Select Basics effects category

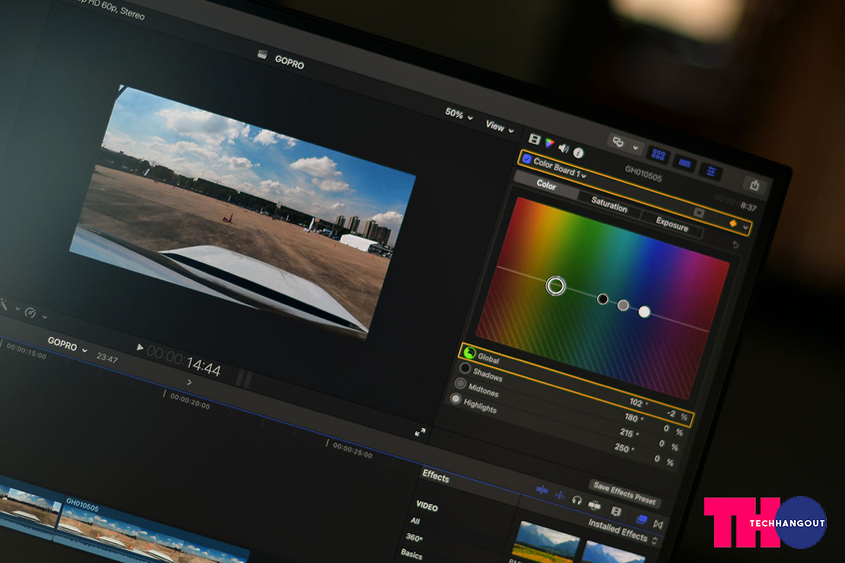(411, 553)
